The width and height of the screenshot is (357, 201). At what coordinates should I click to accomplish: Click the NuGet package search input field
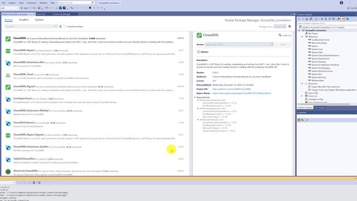click(31, 26)
